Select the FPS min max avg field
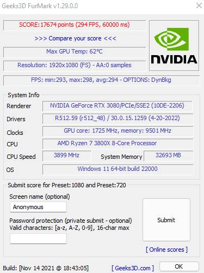204x273 pixels. coord(101,80)
